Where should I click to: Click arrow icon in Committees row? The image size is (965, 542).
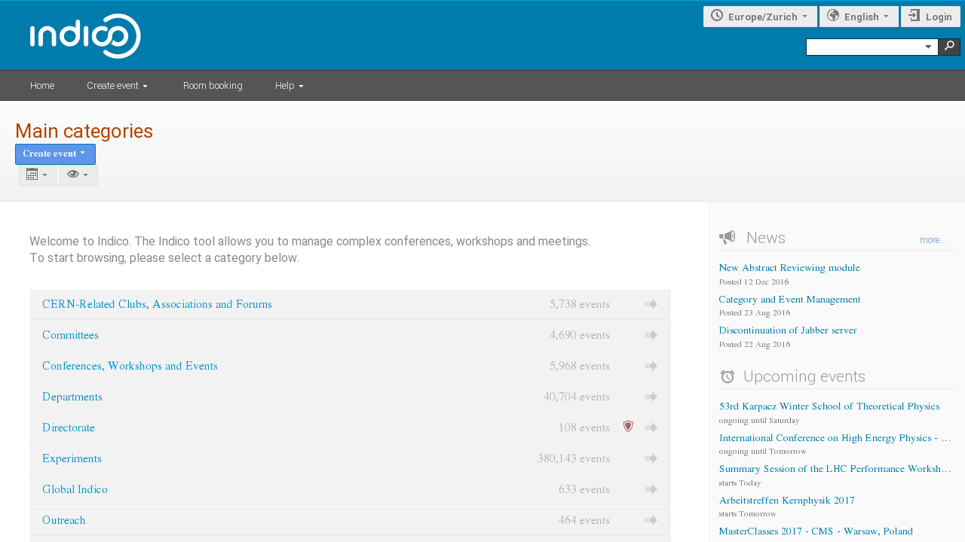click(651, 335)
